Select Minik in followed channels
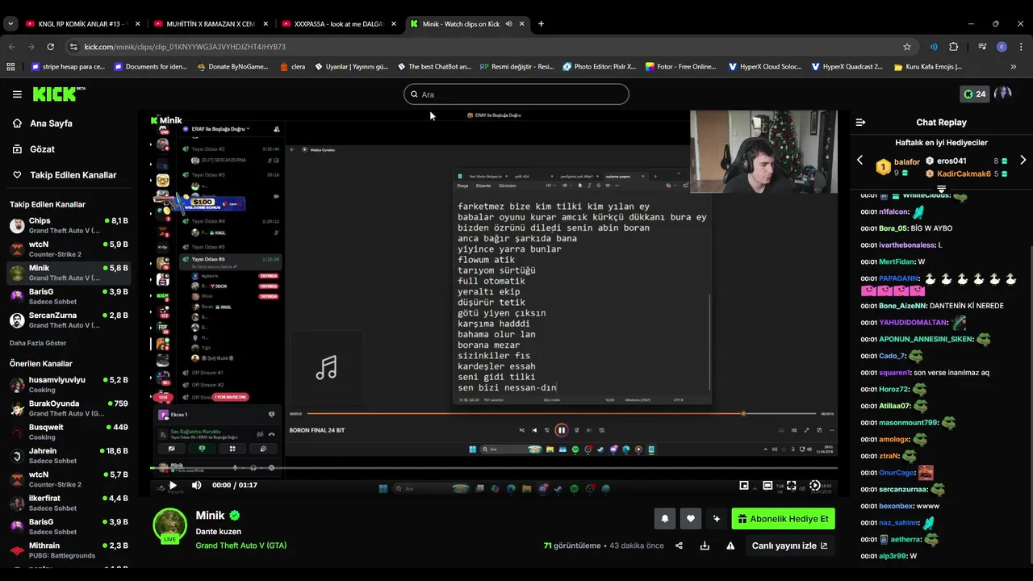The height and width of the screenshot is (581, 1033). tap(69, 273)
